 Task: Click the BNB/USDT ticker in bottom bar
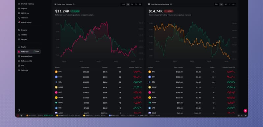pos(94,116)
